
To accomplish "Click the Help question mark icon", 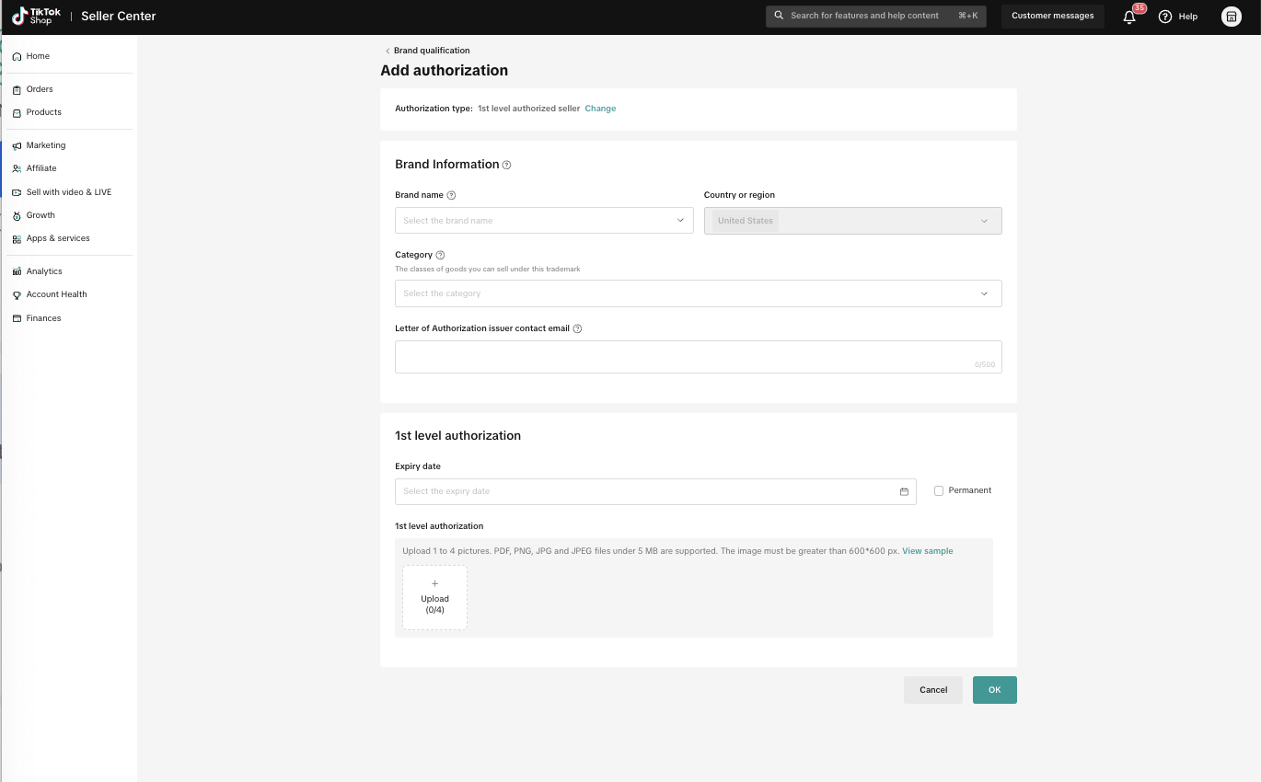I will pyautogui.click(x=1165, y=17).
